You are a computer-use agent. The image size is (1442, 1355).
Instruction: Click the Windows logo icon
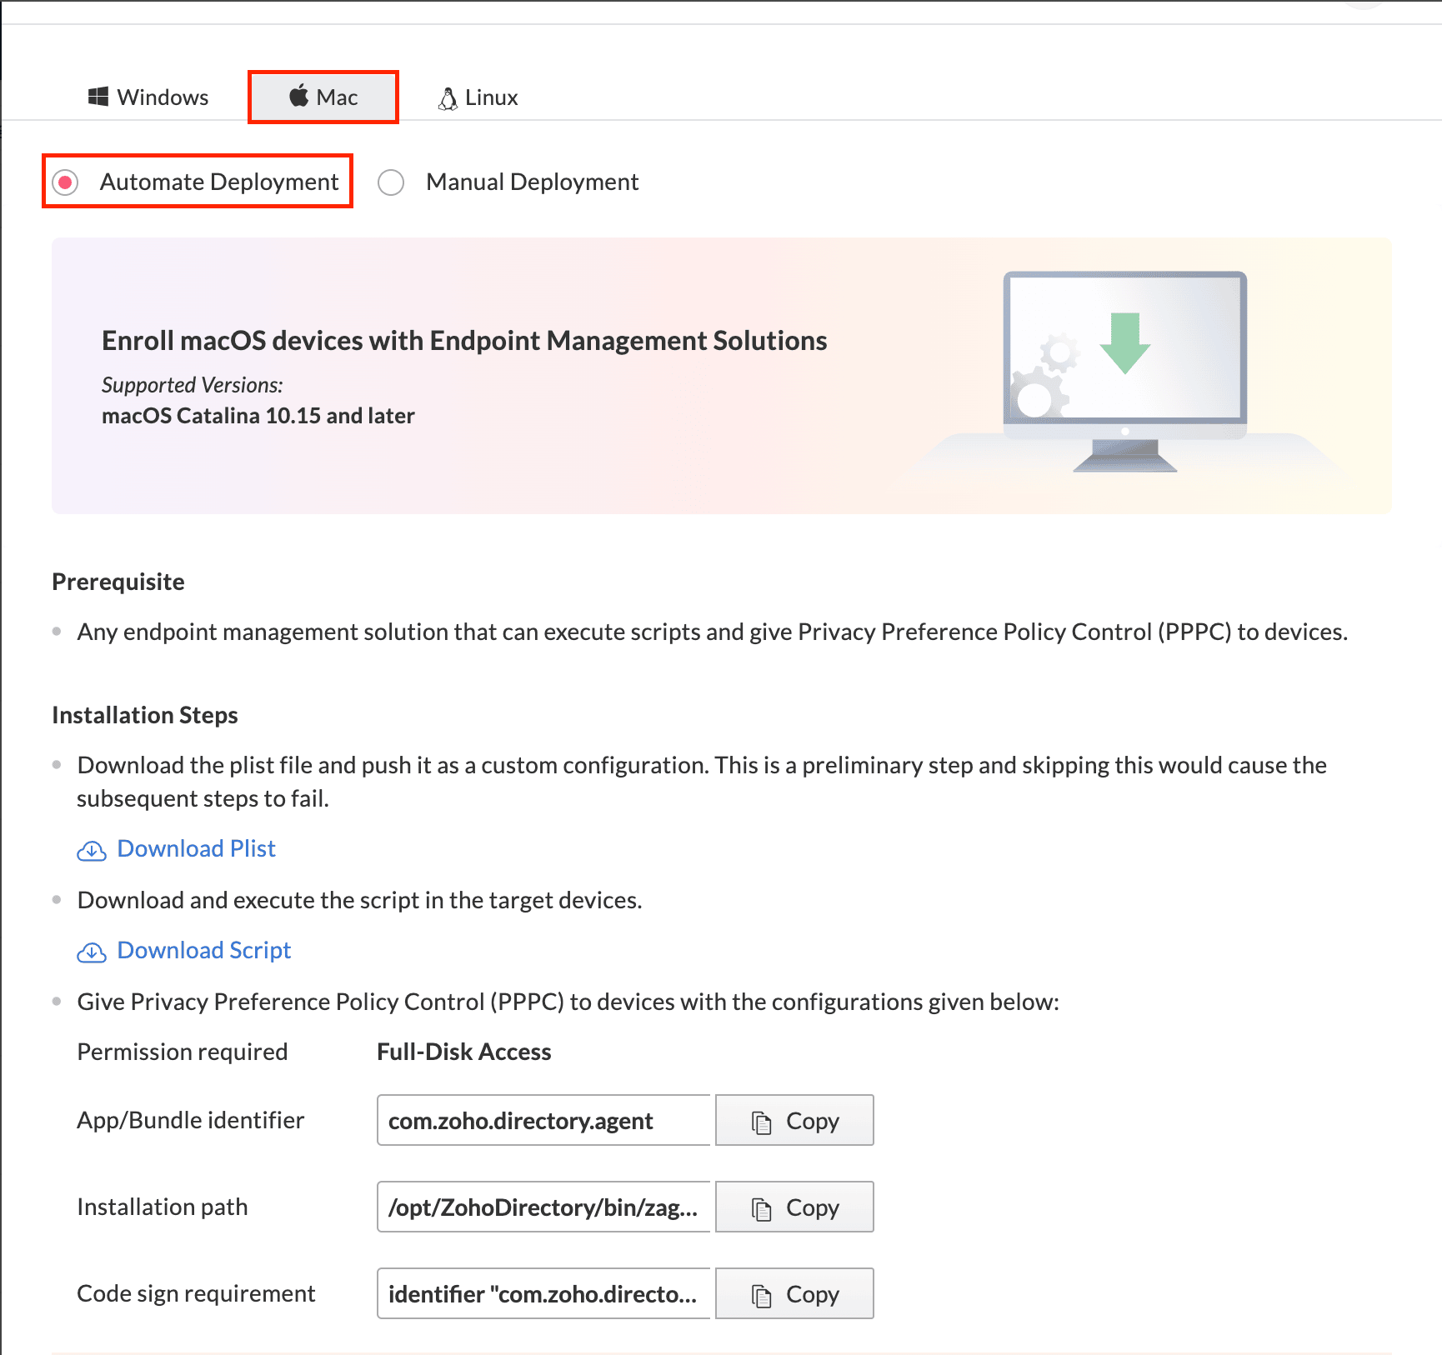click(98, 97)
